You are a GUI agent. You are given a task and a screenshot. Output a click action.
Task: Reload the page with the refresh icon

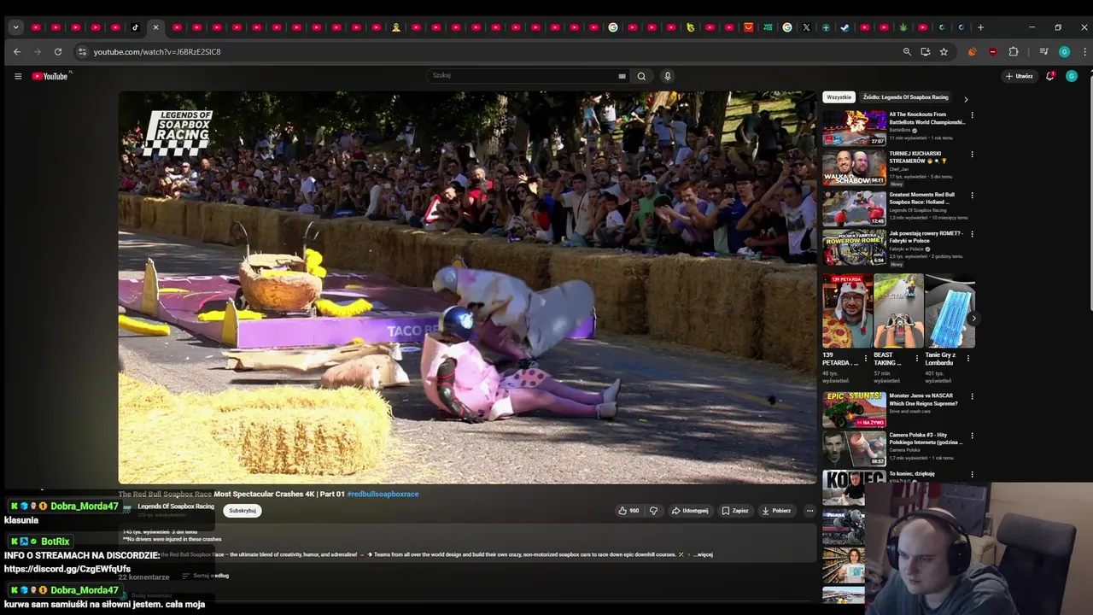point(59,52)
